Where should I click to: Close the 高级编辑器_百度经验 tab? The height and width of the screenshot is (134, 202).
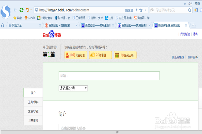pos(186,25)
